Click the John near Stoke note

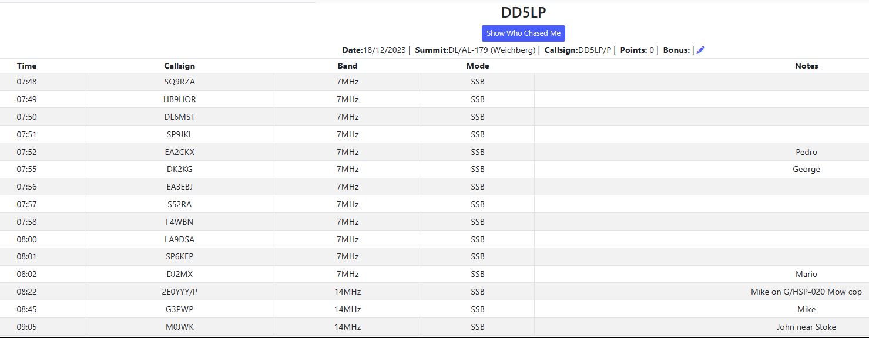(806, 327)
